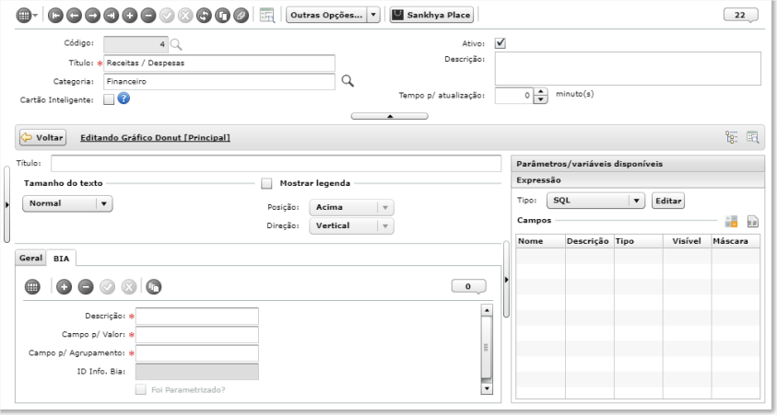The width and height of the screenshot is (777, 415).
Task: Increase Tempo p/ atualização value
Action: [541, 92]
